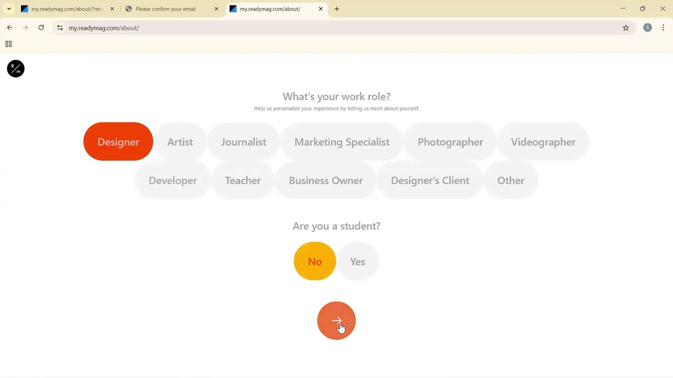
Task: Open the tab search dropdown chevron
Action: coord(9,9)
